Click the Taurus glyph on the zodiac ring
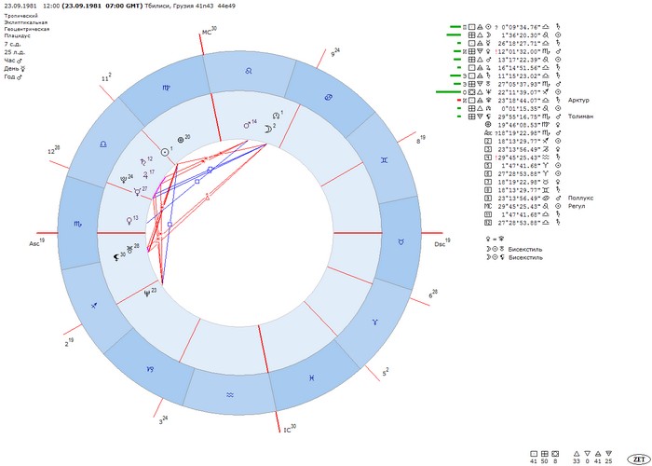 pos(401,239)
